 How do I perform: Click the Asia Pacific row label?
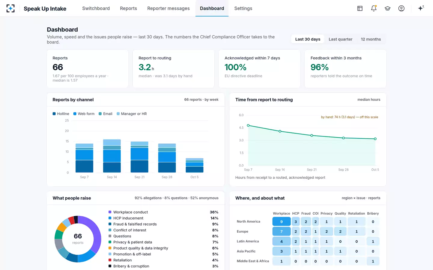point(246,251)
